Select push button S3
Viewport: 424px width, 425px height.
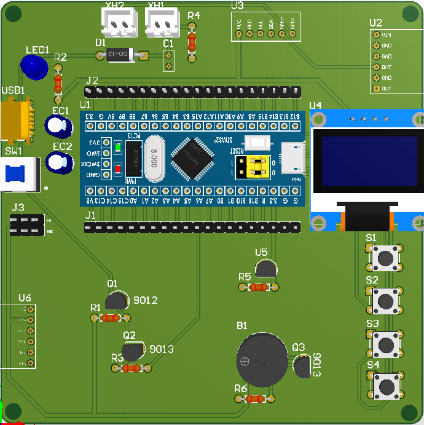click(386, 344)
